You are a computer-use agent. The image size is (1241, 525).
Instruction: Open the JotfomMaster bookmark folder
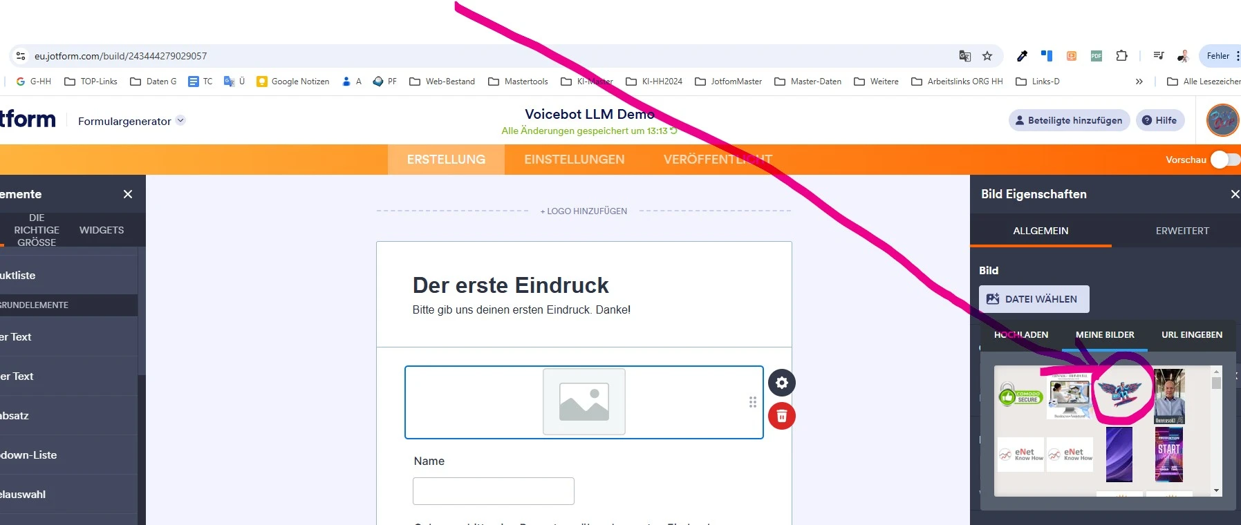[x=728, y=82]
